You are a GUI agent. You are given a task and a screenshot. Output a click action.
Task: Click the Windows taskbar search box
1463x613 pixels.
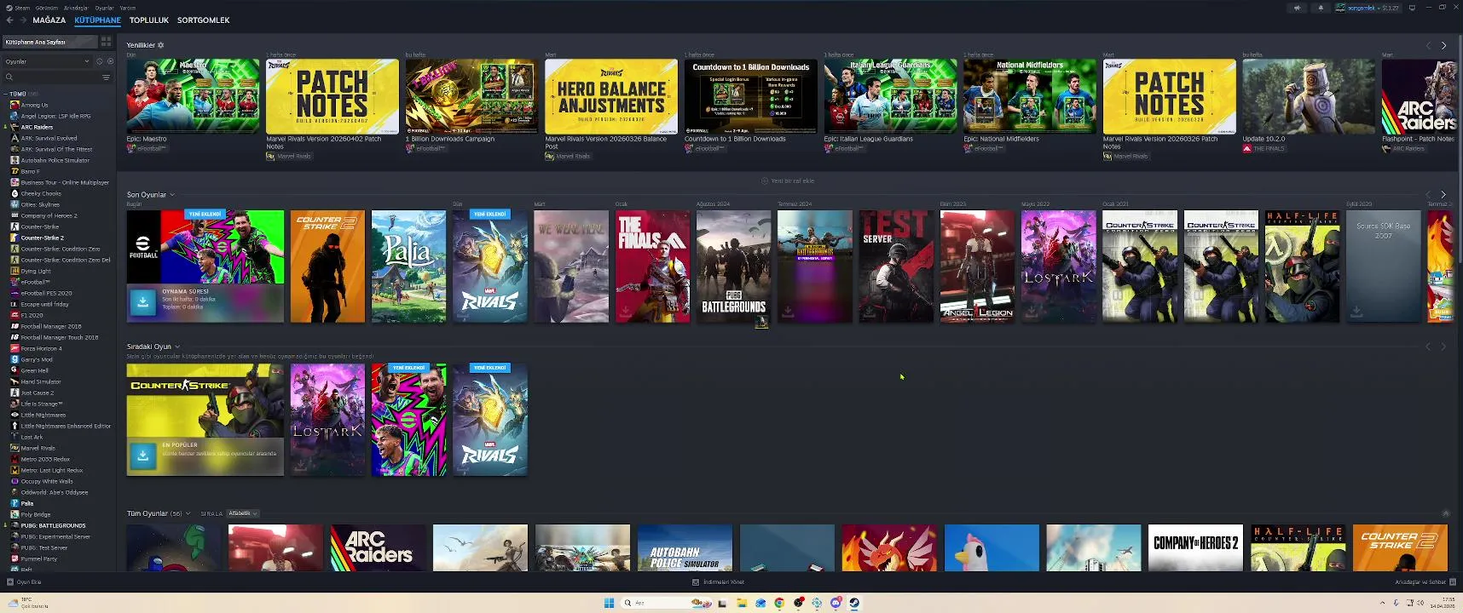[x=668, y=603]
